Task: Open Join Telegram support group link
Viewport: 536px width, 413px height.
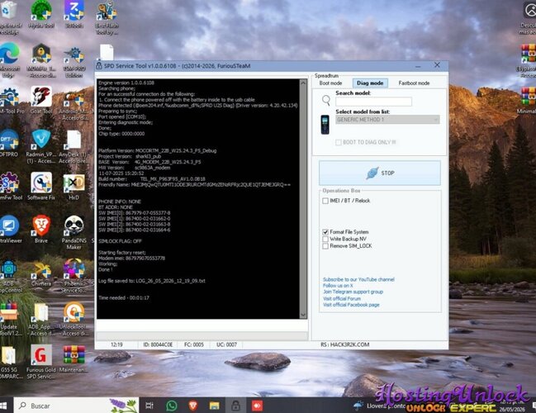Action: coord(353,292)
